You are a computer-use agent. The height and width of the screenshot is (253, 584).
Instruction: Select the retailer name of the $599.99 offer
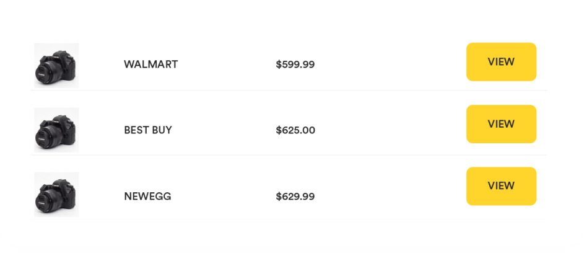[x=151, y=64]
